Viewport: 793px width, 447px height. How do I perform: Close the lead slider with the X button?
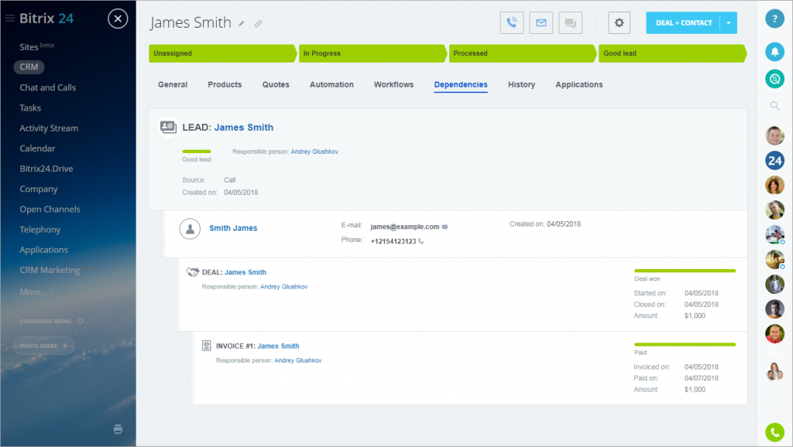coord(118,19)
